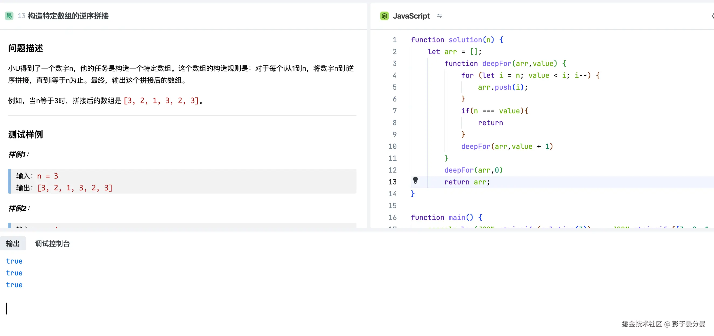Click the 问题描述 heading
Viewport: 714px width, 336px height.
click(26, 48)
